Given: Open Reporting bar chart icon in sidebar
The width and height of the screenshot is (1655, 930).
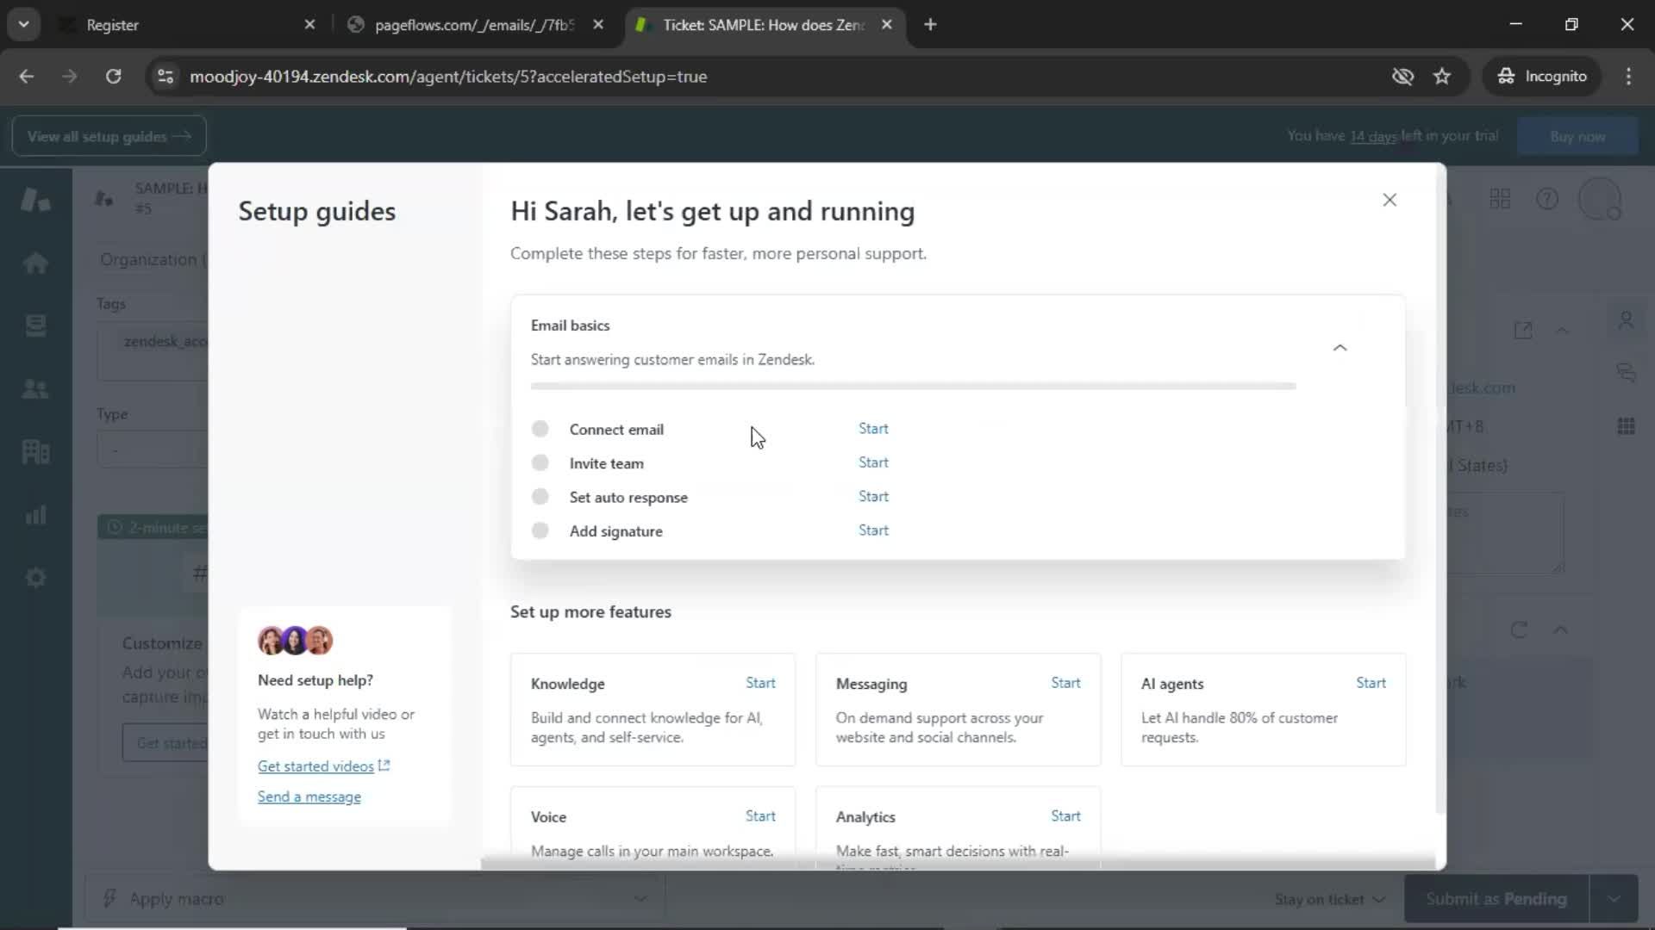Looking at the screenshot, I should coord(35,515).
